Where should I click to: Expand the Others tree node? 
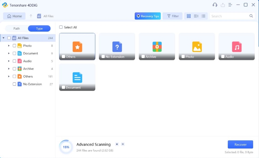point(9,77)
